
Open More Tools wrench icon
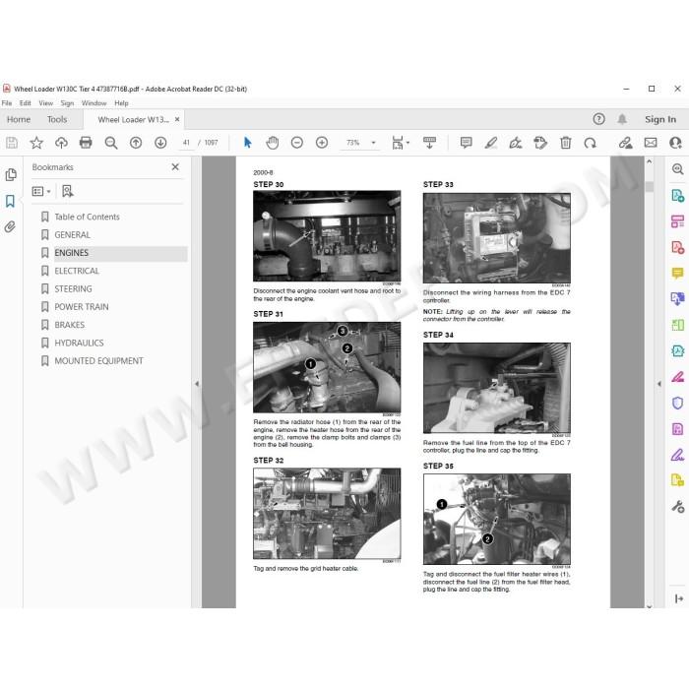tap(677, 507)
